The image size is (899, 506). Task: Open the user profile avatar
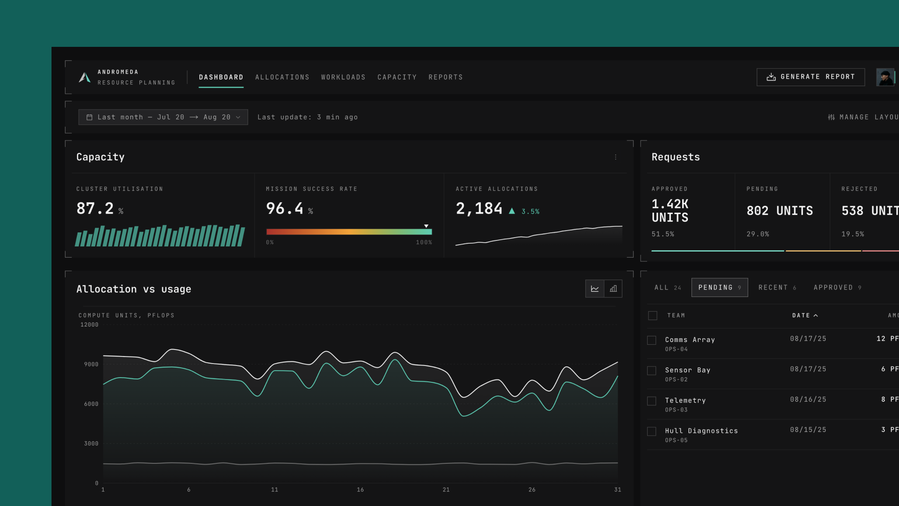click(885, 77)
